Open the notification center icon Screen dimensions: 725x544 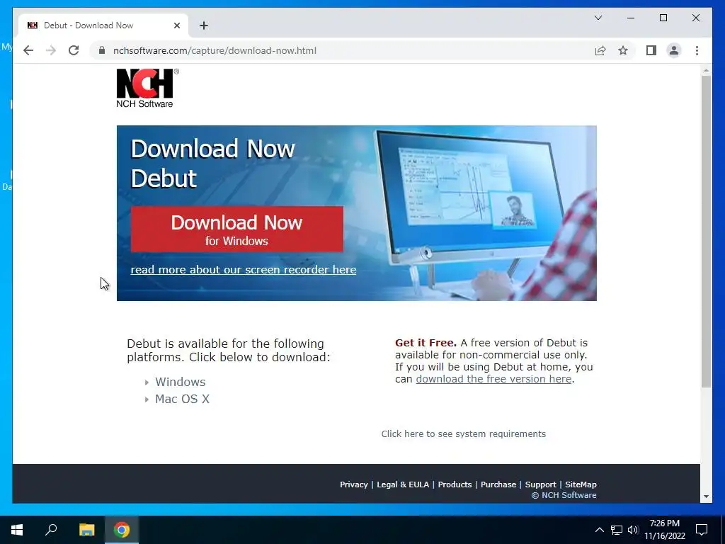[x=702, y=530]
